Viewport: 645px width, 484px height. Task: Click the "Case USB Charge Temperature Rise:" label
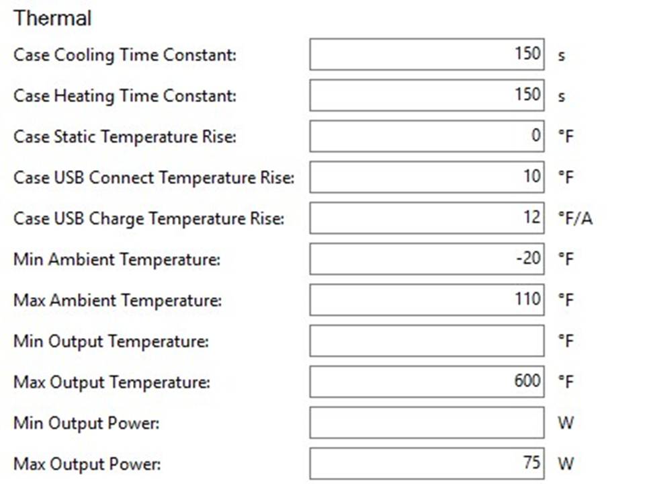[148, 218]
